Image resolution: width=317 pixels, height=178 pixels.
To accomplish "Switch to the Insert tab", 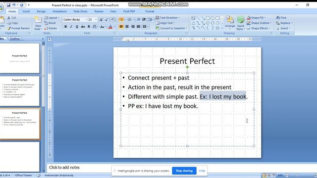I will coord(26,11).
